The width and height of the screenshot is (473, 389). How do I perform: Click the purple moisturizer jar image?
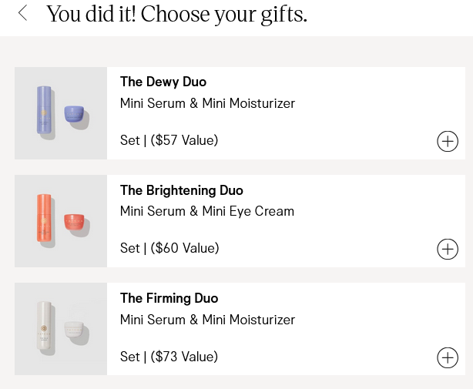pyautogui.click(x=75, y=114)
